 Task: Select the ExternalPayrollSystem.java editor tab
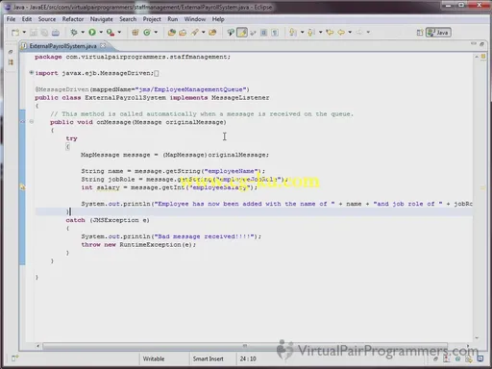pyautogui.click(x=62, y=46)
